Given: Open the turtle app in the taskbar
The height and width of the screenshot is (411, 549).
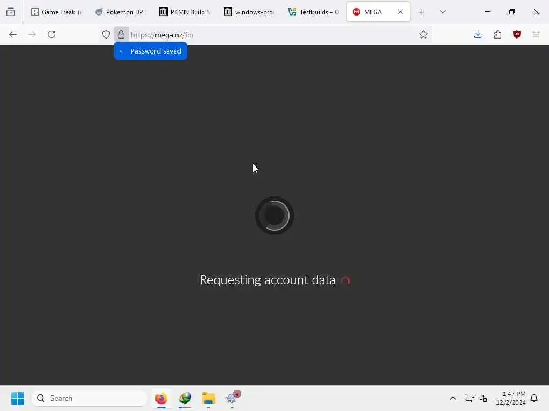Looking at the screenshot, I should pos(233,398).
